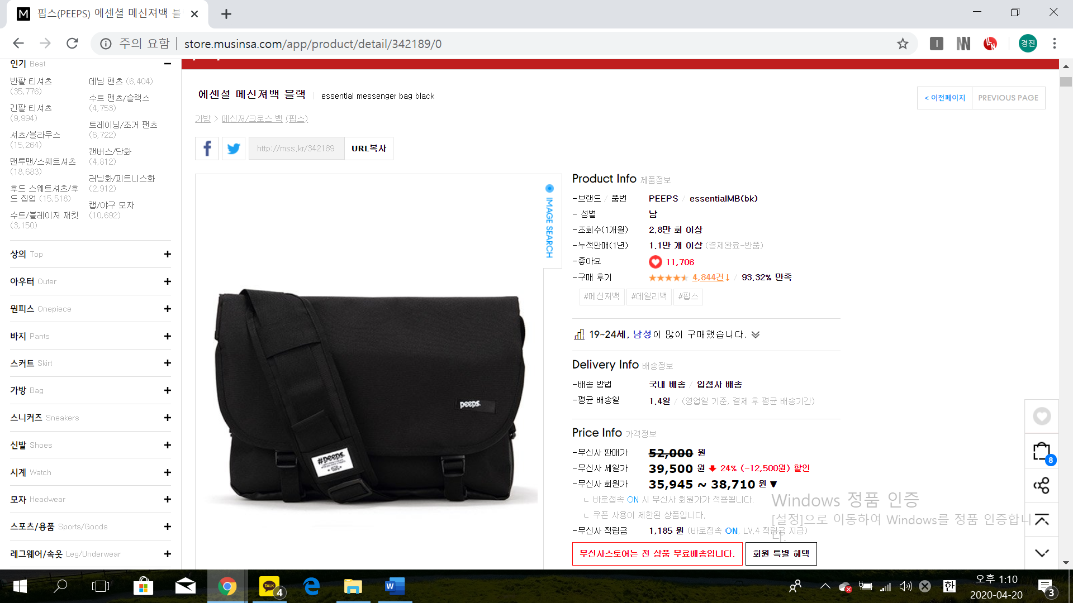This screenshot has width=1073, height=603.
Task: Open KakaoTalk from the taskbar
Action: tap(270, 586)
